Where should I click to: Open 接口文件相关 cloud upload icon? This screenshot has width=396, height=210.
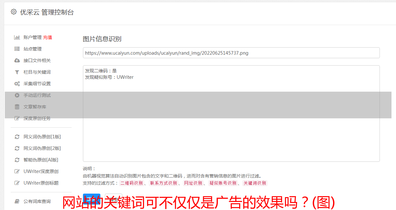[x=17, y=60]
